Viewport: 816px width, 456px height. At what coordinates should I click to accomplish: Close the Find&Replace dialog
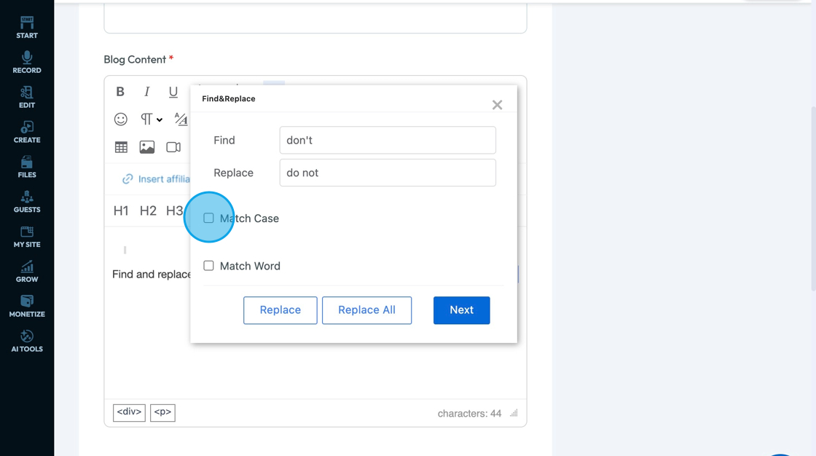[497, 105]
